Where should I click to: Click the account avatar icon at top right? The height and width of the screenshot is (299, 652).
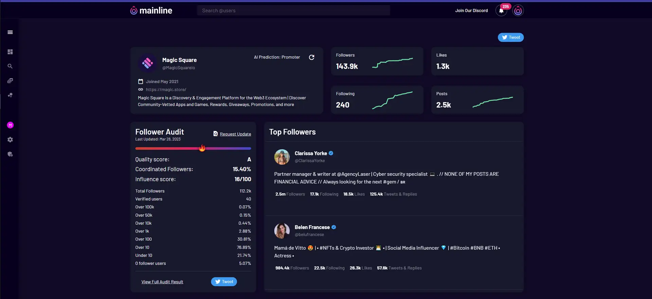[x=518, y=11]
